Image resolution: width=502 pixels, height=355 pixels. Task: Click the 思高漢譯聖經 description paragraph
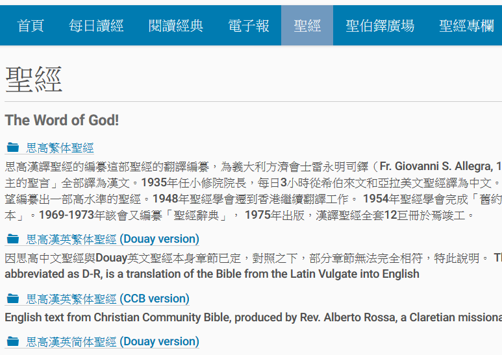click(x=253, y=191)
